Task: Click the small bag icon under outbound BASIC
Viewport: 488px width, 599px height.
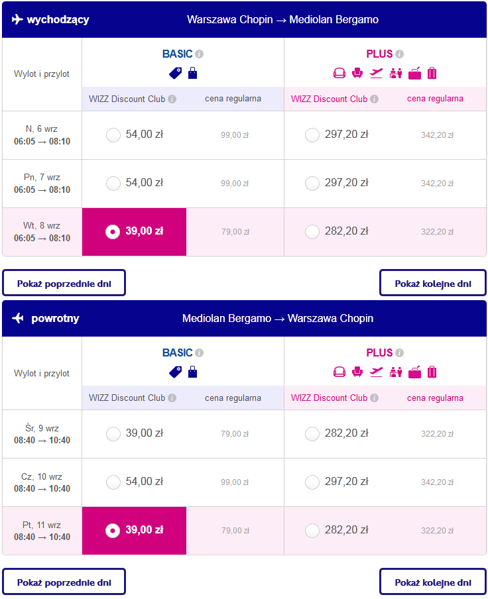Action: pos(192,73)
